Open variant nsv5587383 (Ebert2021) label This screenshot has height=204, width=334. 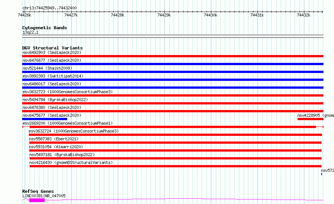(x=54, y=139)
